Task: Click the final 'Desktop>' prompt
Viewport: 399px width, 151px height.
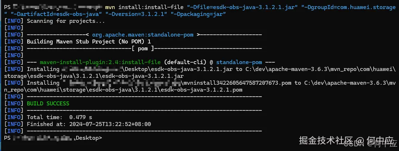Action: coord(89,138)
